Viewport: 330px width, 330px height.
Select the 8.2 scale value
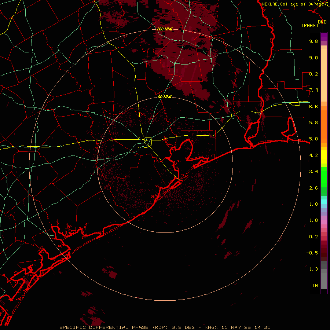pyautogui.click(x=313, y=74)
